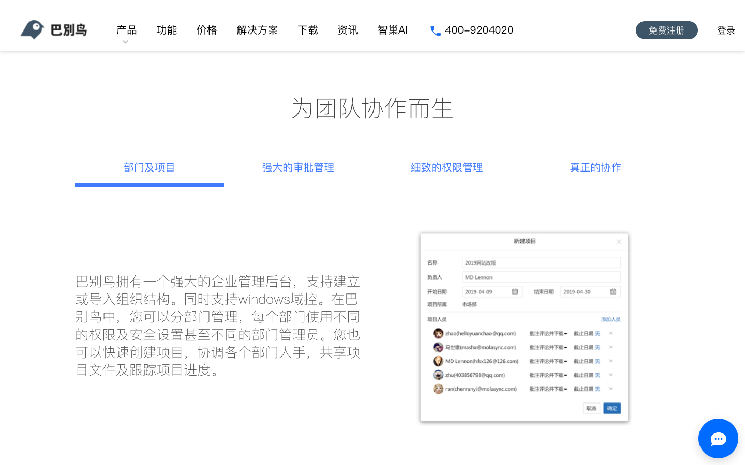Expand the 产品 navigation dropdown
745x465 pixels.
click(126, 30)
